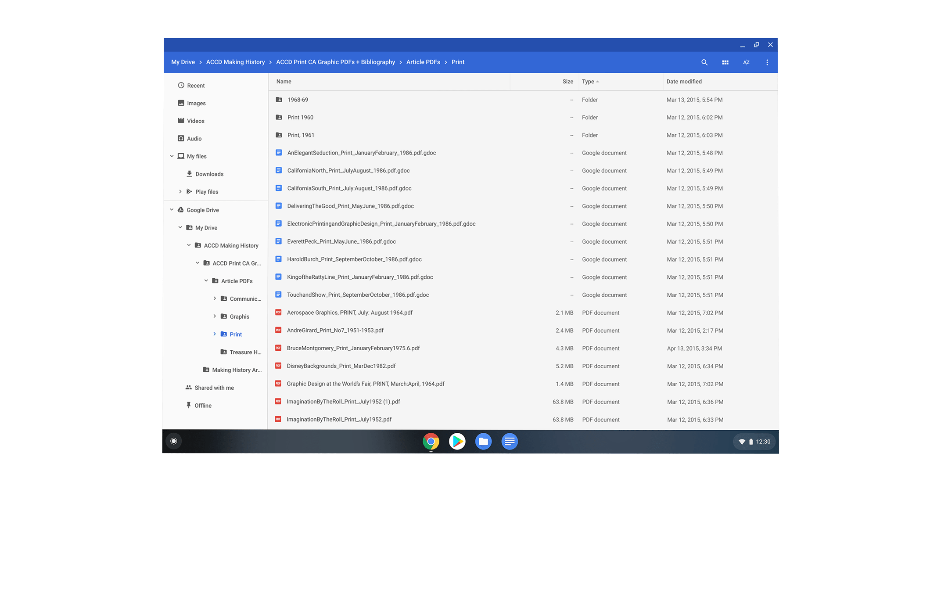Select Shared with me in sidebar
The width and height of the screenshot is (948, 604).
coord(214,388)
